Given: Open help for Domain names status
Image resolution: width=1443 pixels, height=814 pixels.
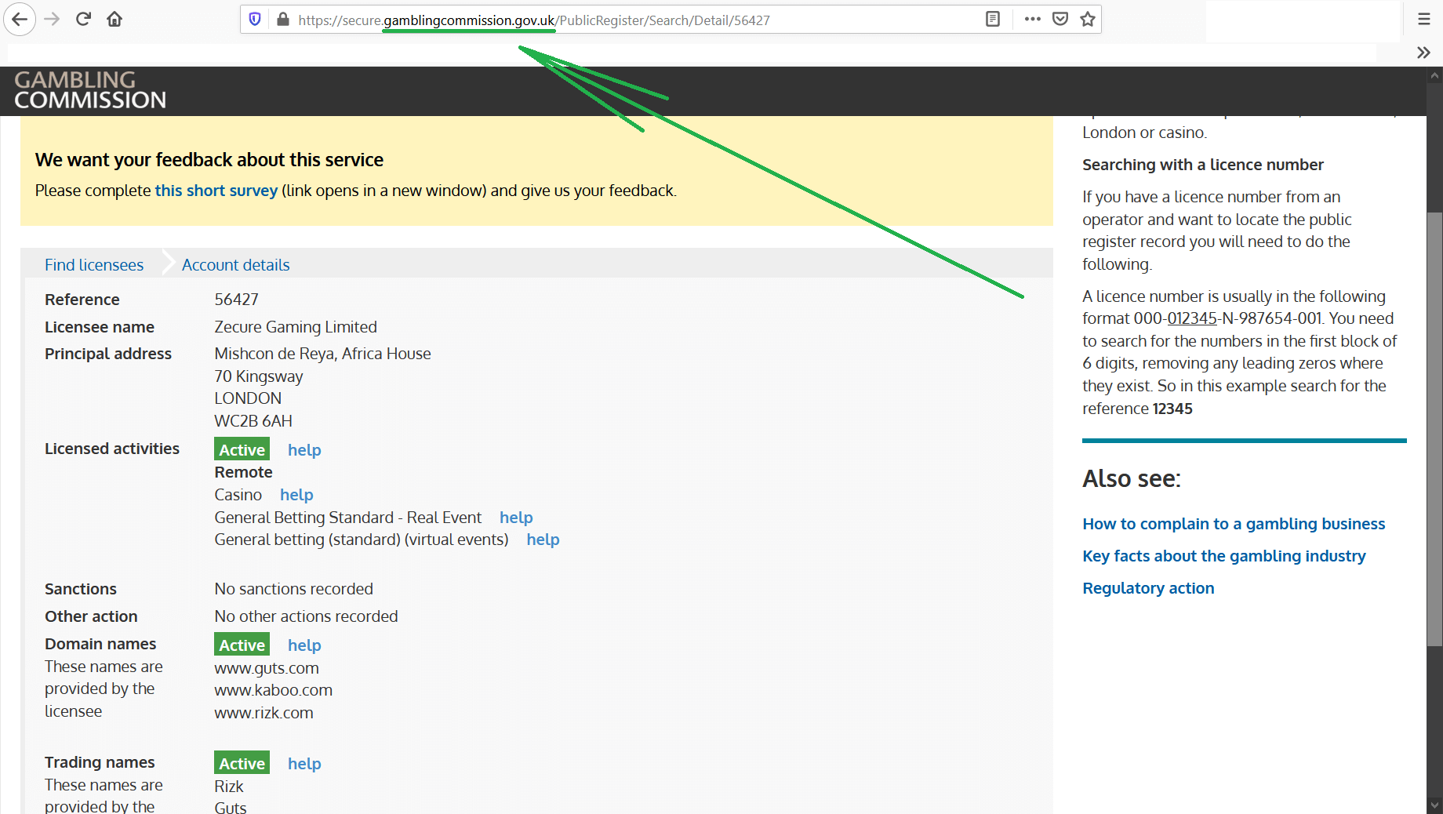Looking at the screenshot, I should pyautogui.click(x=304, y=645).
